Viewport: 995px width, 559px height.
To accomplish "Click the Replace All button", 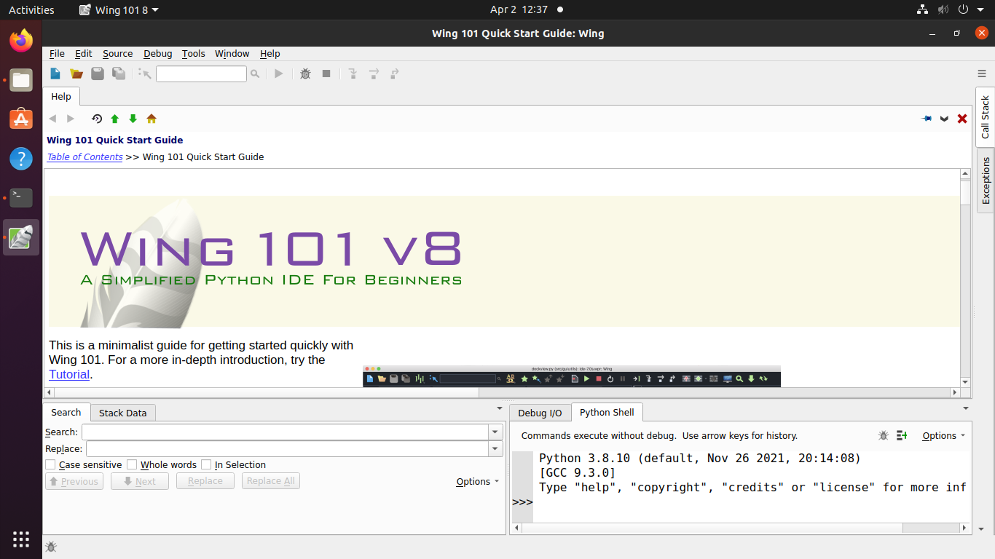I will [x=271, y=481].
